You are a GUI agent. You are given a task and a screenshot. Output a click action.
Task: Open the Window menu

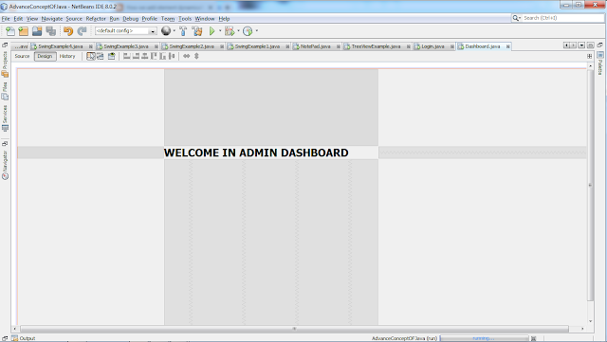tap(205, 19)
